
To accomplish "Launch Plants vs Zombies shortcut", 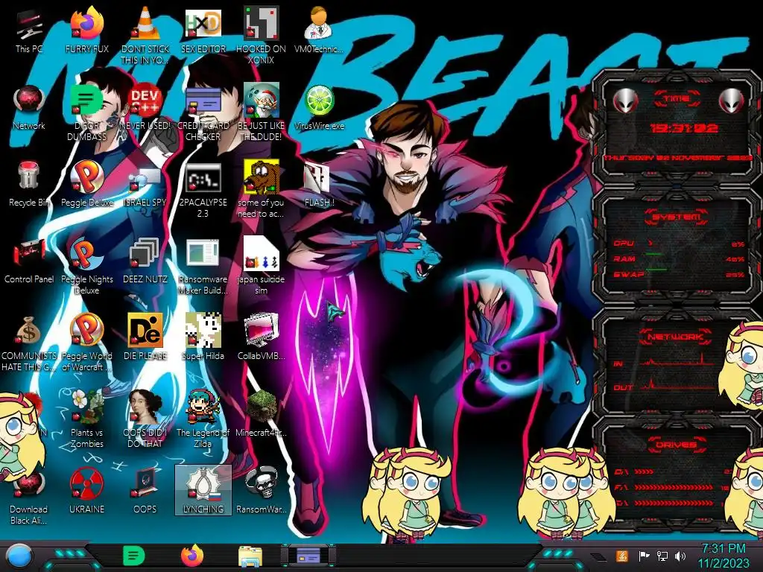I will [86, 419].
